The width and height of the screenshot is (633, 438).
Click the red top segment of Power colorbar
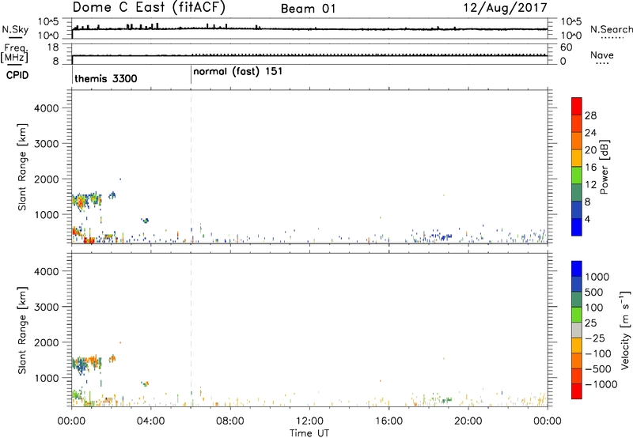point(577,107)
